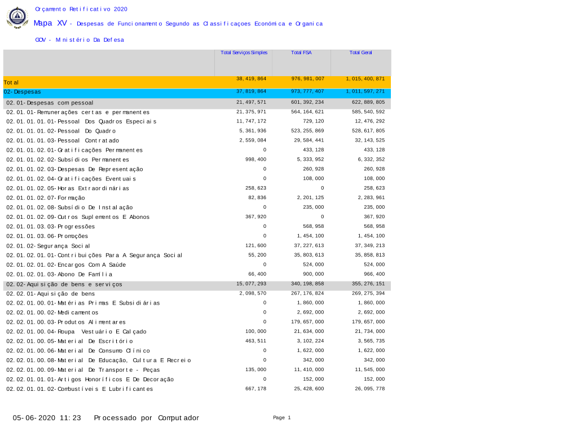The image size is (564, 436).
Task: Click the 'Remunerações certas e permanentes' row
Action: click(78, 112)
